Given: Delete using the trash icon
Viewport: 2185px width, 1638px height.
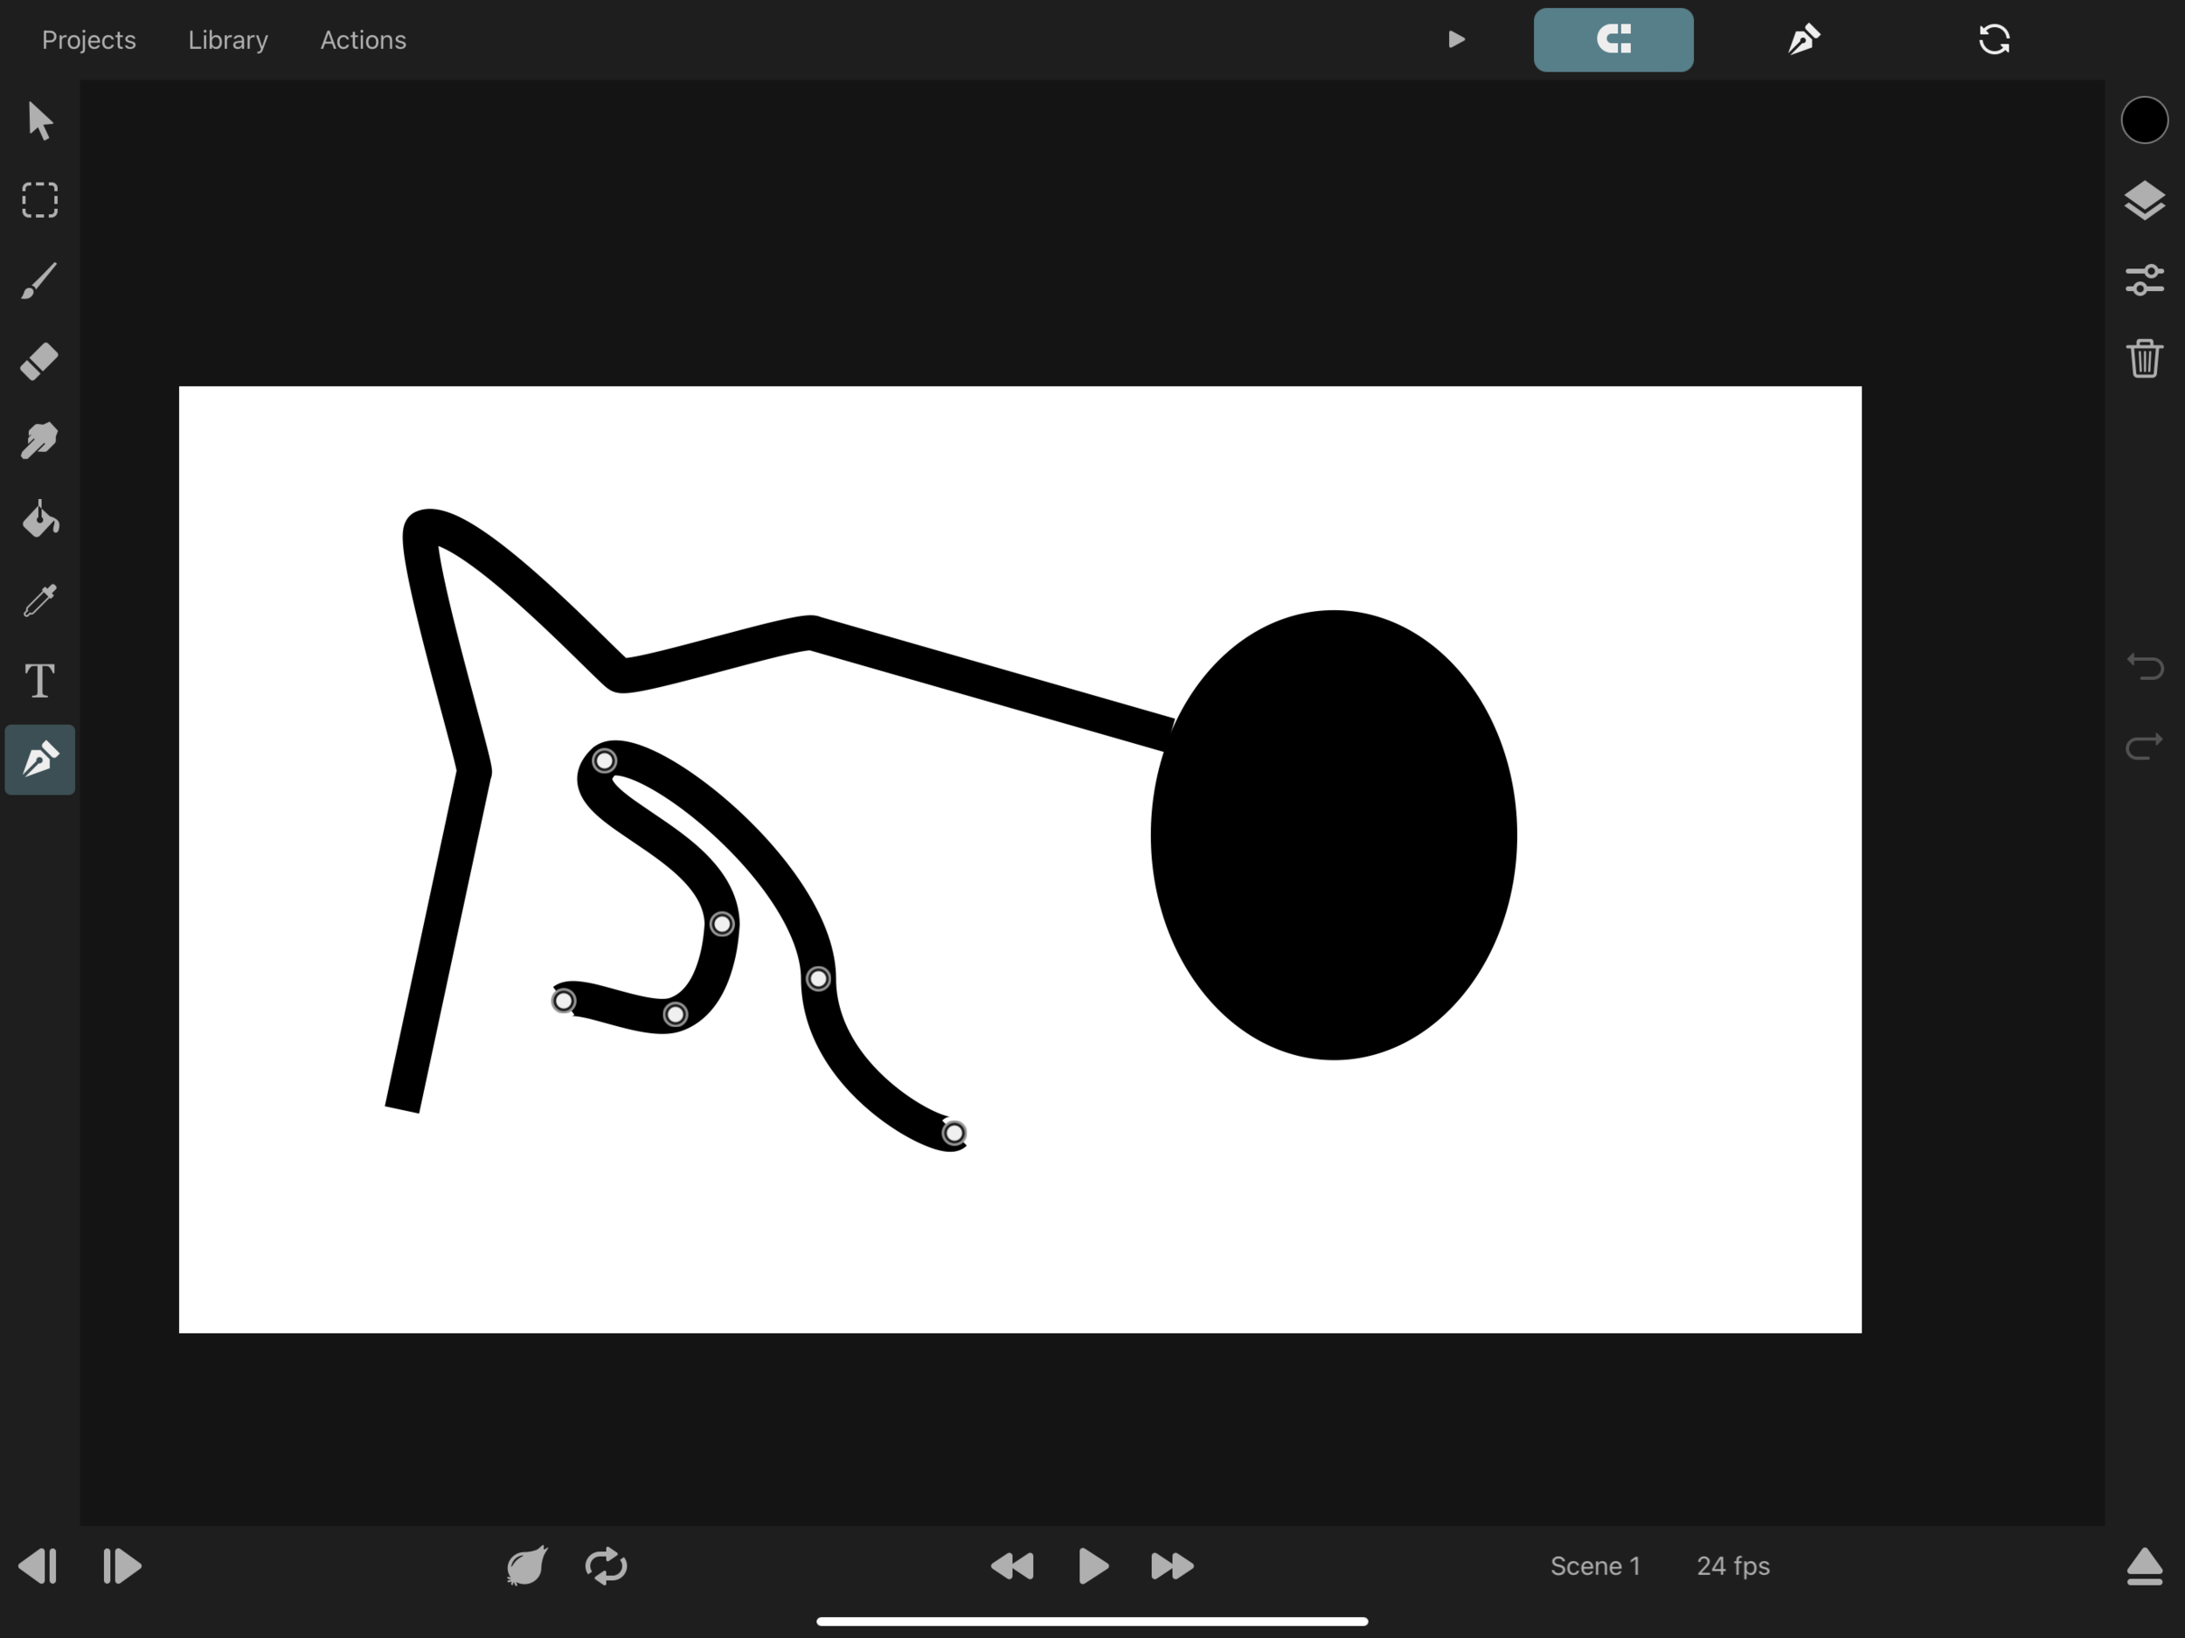Looking at the screenshot, I should click(2144, 358).
